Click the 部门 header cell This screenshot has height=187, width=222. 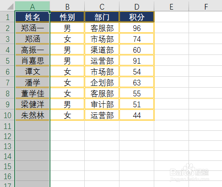tap(102, 17)
